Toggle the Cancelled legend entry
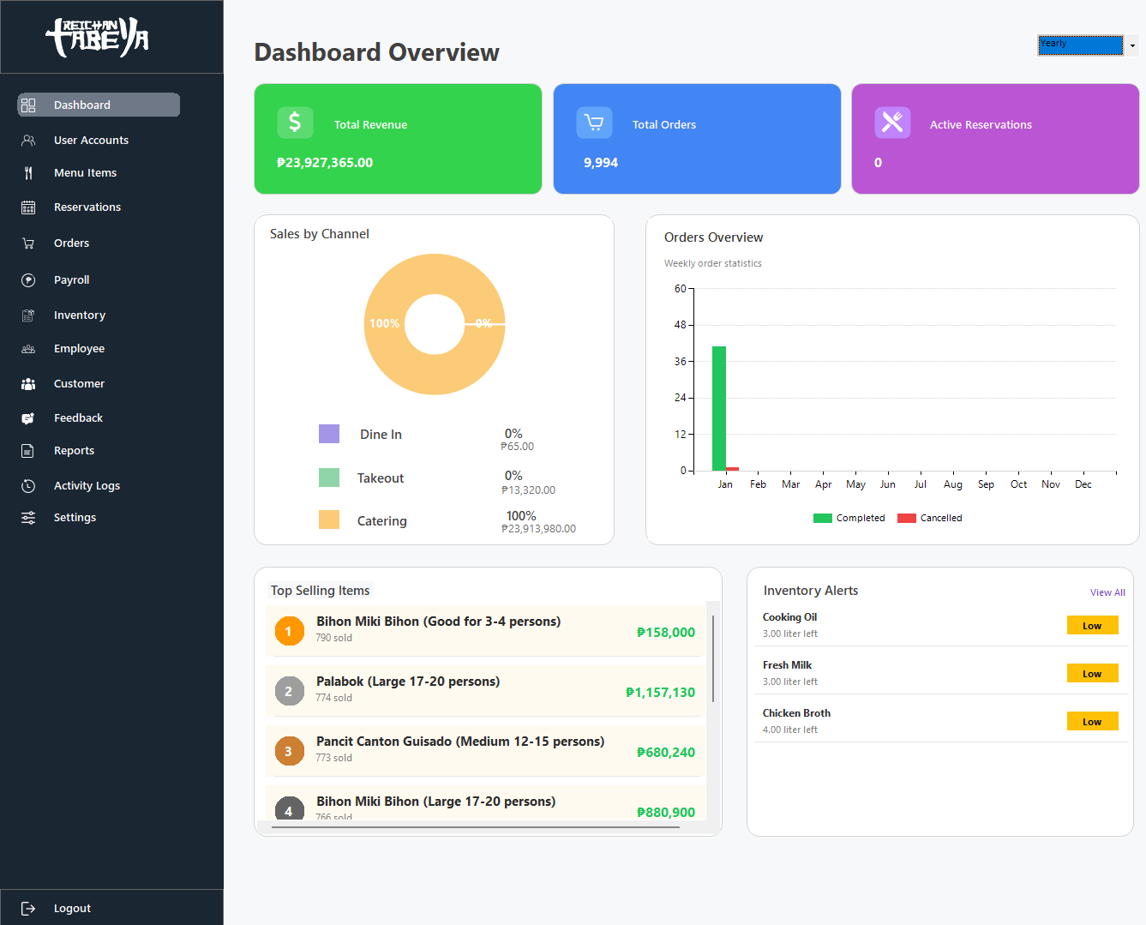This screenshot has width=1146, height=925. click(930, 518)
